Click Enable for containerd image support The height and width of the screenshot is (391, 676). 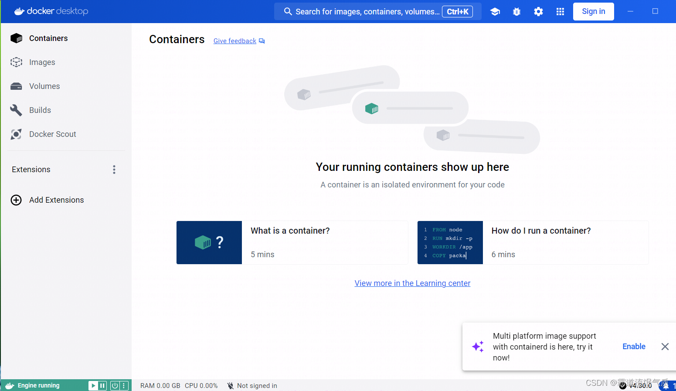click(634, 347)
